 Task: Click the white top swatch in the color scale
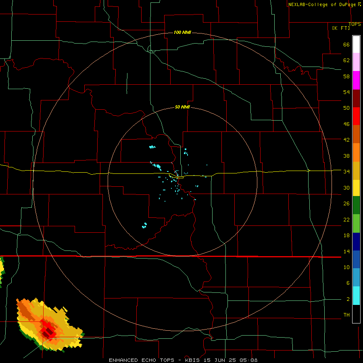pyautogui.click(x=356, y=44)
